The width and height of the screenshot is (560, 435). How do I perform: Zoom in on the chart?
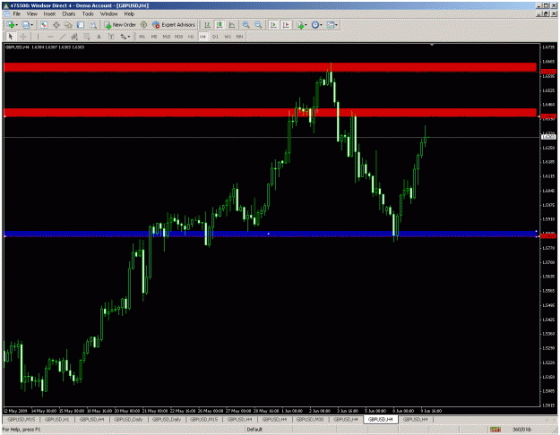(x=246, y=25)
